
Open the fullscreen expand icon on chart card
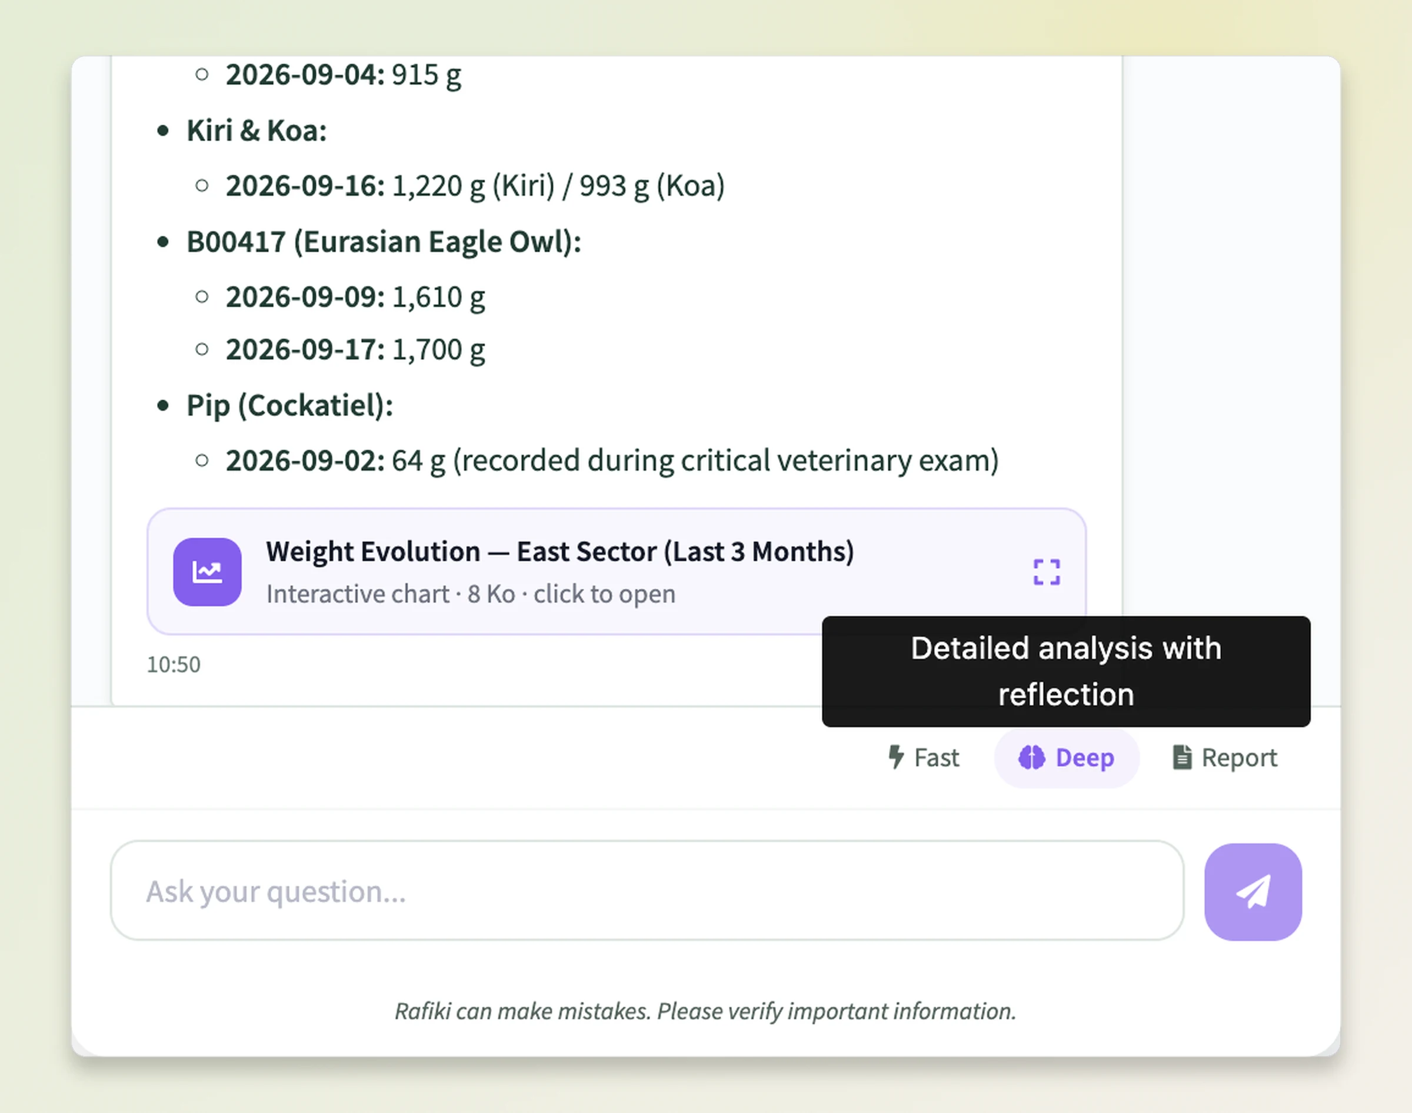tap(1047, 572)
